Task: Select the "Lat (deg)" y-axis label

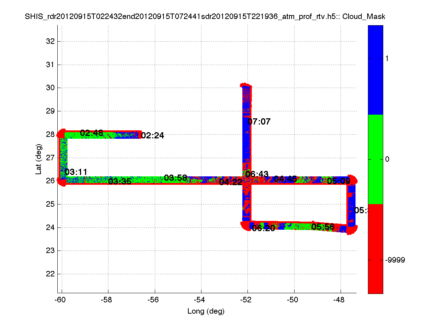Action: tap(38, 159)
